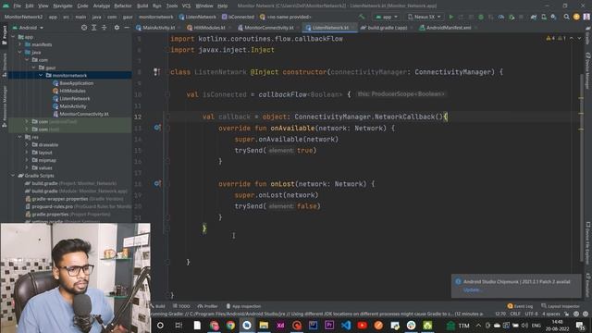Click the gutter icon next to onAvailable override
This screenshot has height=333, width=592.
(x=157, y=128)
